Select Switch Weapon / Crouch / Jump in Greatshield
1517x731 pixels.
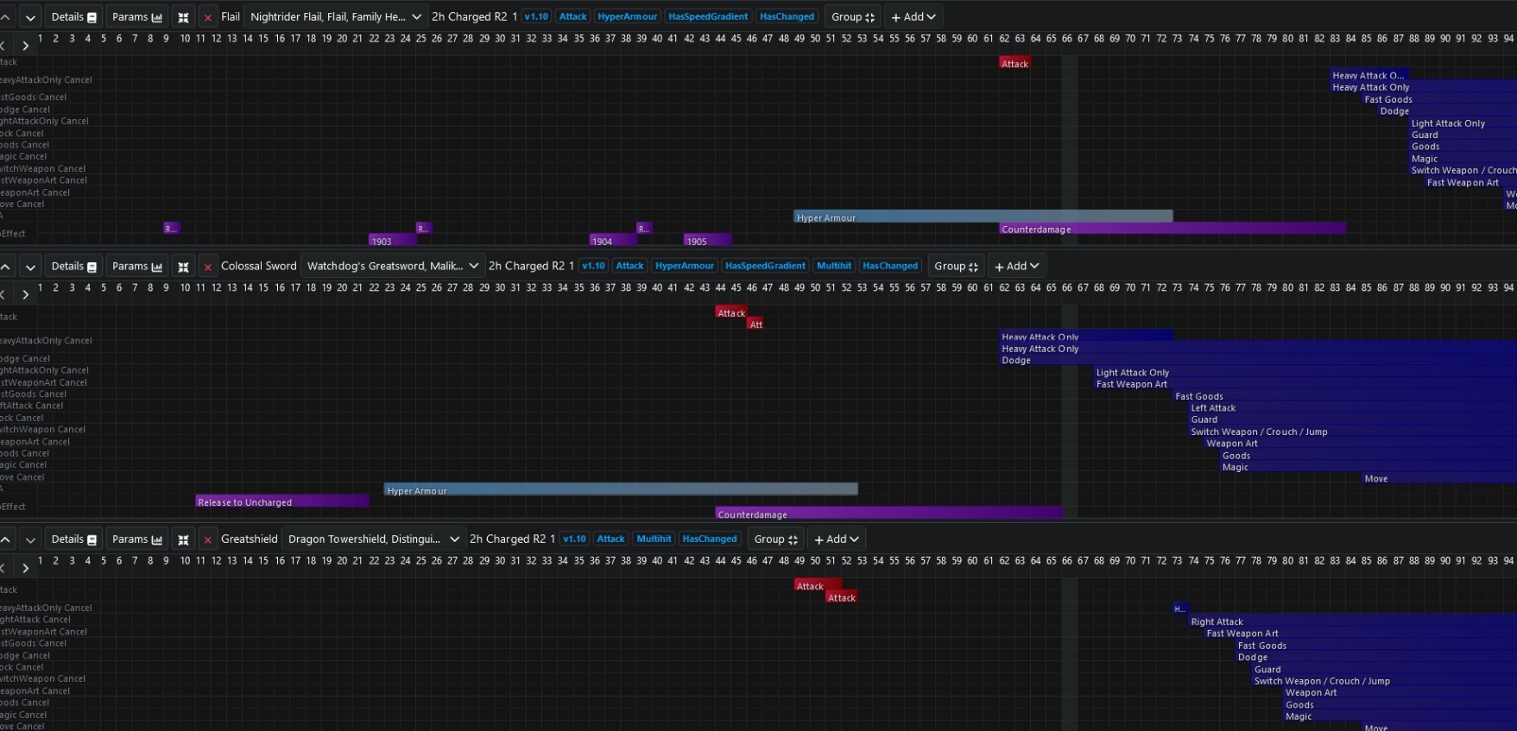[1384, 680]
